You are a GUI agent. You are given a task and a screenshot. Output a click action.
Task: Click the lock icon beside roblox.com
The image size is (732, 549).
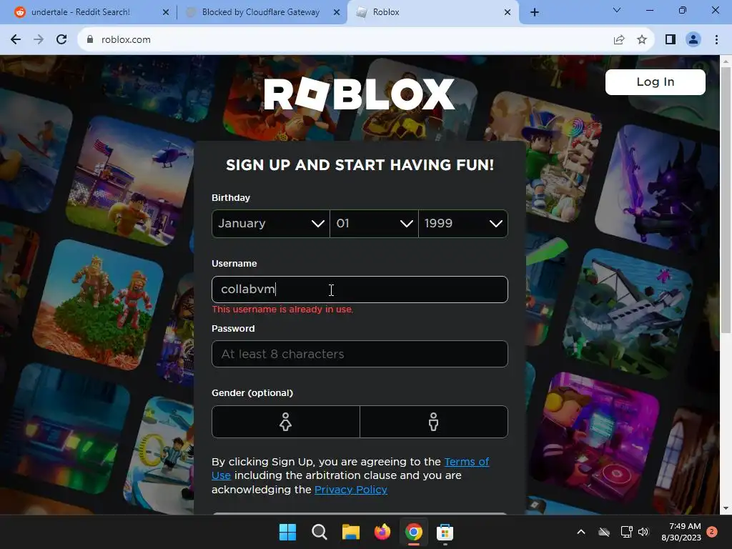(90, 40)
